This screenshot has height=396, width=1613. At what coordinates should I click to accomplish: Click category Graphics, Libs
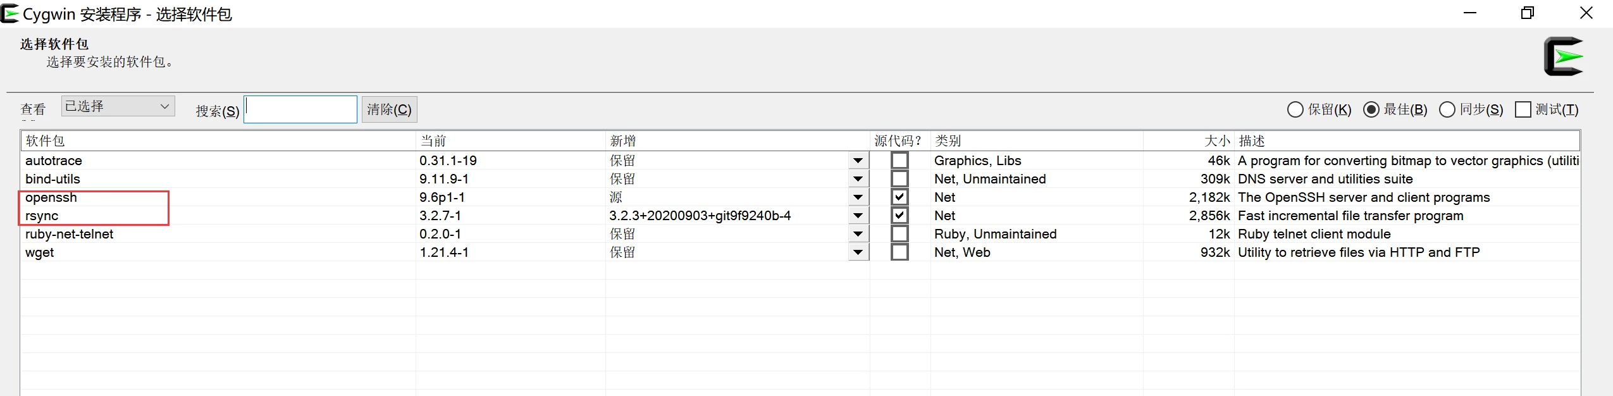point(978,161)
